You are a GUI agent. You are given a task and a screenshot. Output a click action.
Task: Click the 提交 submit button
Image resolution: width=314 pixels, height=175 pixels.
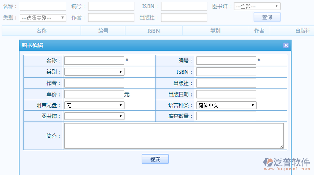click(x=155, y=159)
